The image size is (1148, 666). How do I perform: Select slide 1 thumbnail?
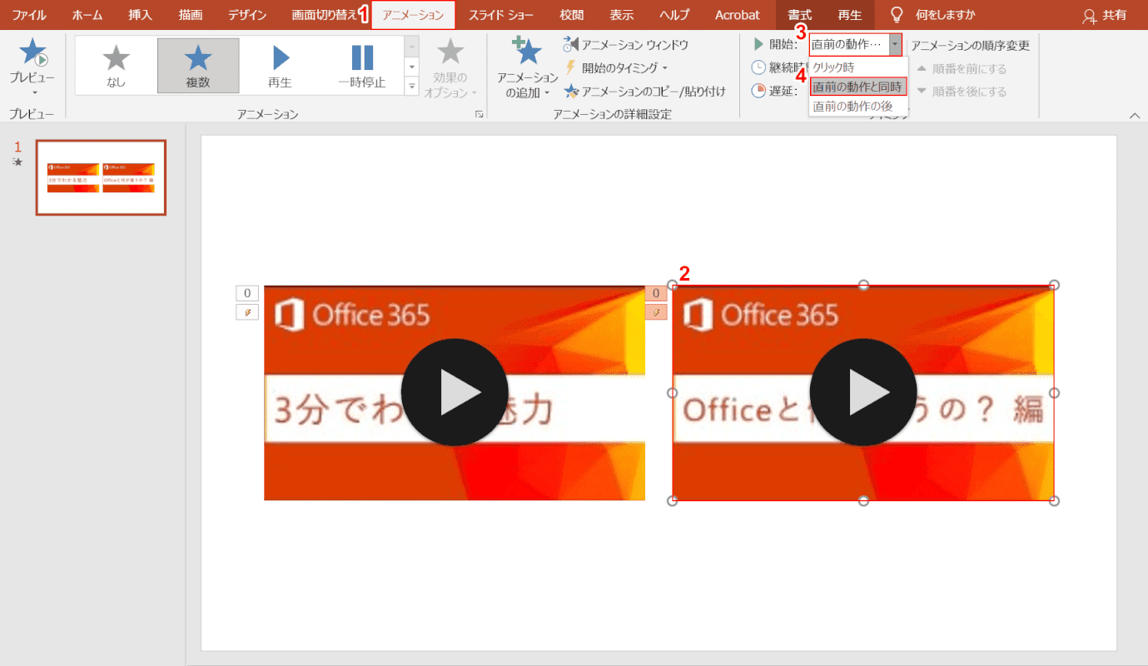tap(101, 177)
